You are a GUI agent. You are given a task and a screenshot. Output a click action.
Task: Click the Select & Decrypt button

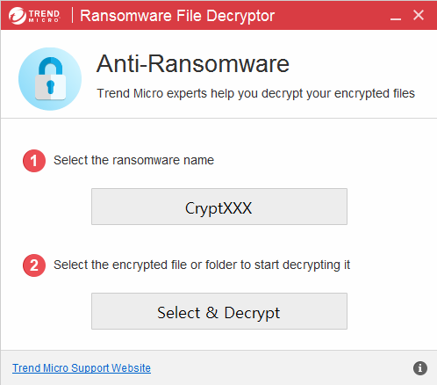219,311
